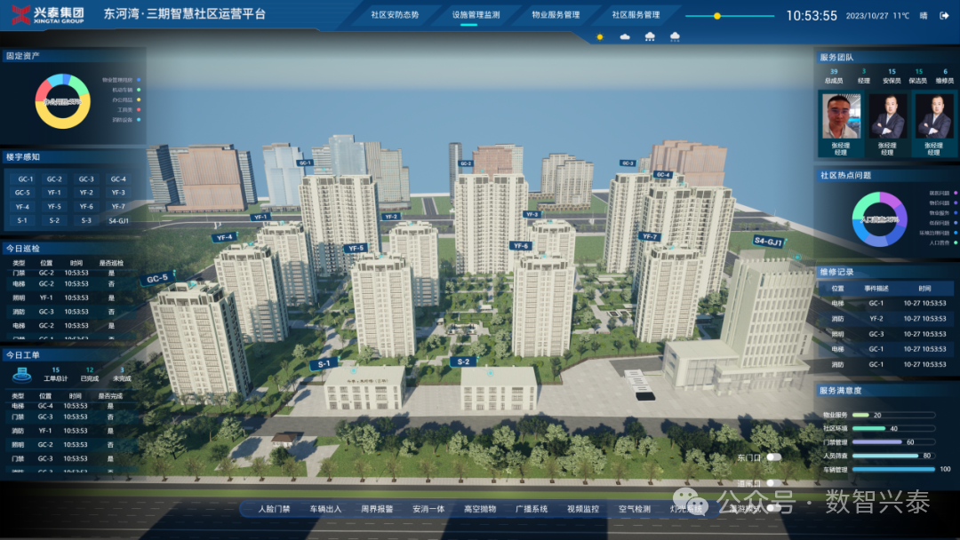Screen dimensions: 960x540
Task: Click the logout icon beside weather text
Action: (946, 16)
